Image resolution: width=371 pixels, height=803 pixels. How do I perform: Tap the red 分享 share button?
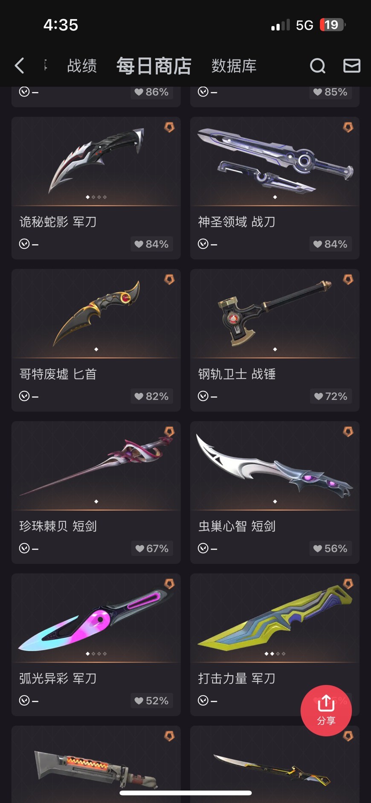(x=326, y=710)
